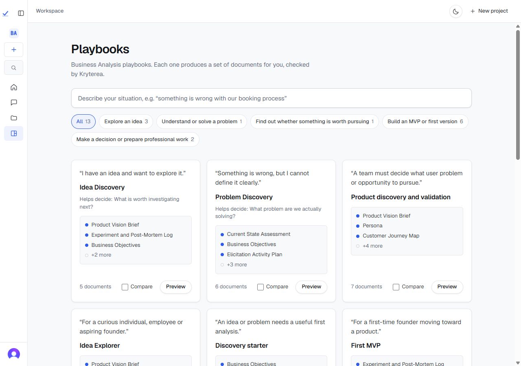Click Experiment and Post-Mortem Log in Idea Discovery
This screenshot has width=521, height=366.
click(x=132, y=235)
